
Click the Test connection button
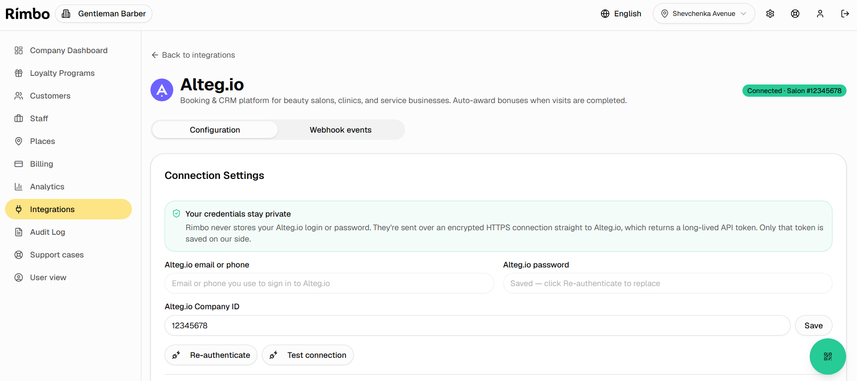[308, 355]
